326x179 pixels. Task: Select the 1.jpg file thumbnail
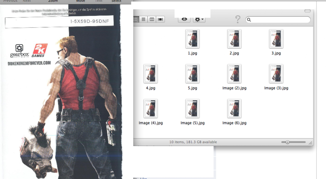[x=193, y=39]
